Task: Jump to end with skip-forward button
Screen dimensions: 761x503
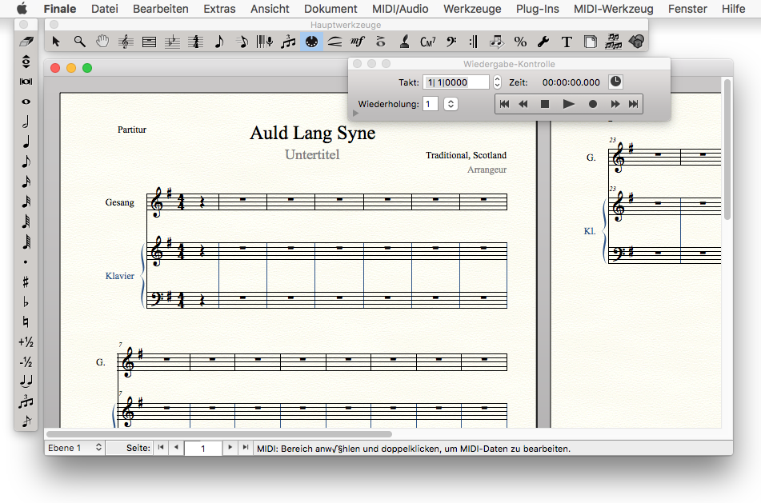Action: click(633, 104)
